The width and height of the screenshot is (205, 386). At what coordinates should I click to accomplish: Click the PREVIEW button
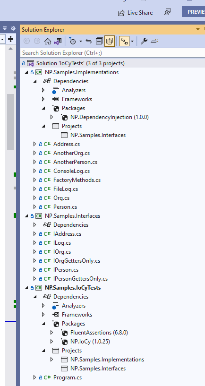[194, 12]
